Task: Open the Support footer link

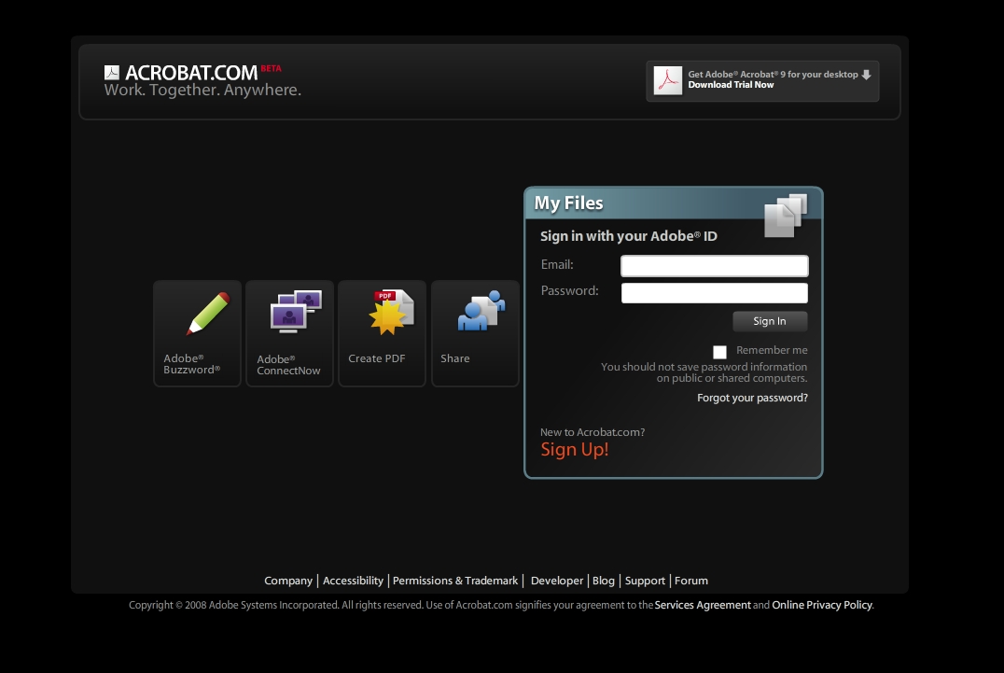Action: click(x=645, y=581)
